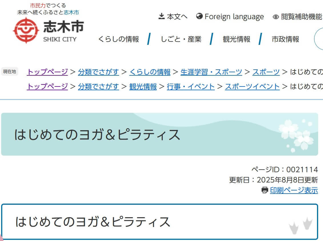This screenshot has width=323, height=241.
Task: Click the bordered heading はじめてのヨガ＆ピラティス
Action: [93, 222]
